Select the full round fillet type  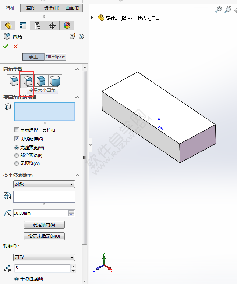55,81
